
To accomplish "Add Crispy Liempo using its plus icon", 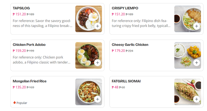I will coord(197,26).
